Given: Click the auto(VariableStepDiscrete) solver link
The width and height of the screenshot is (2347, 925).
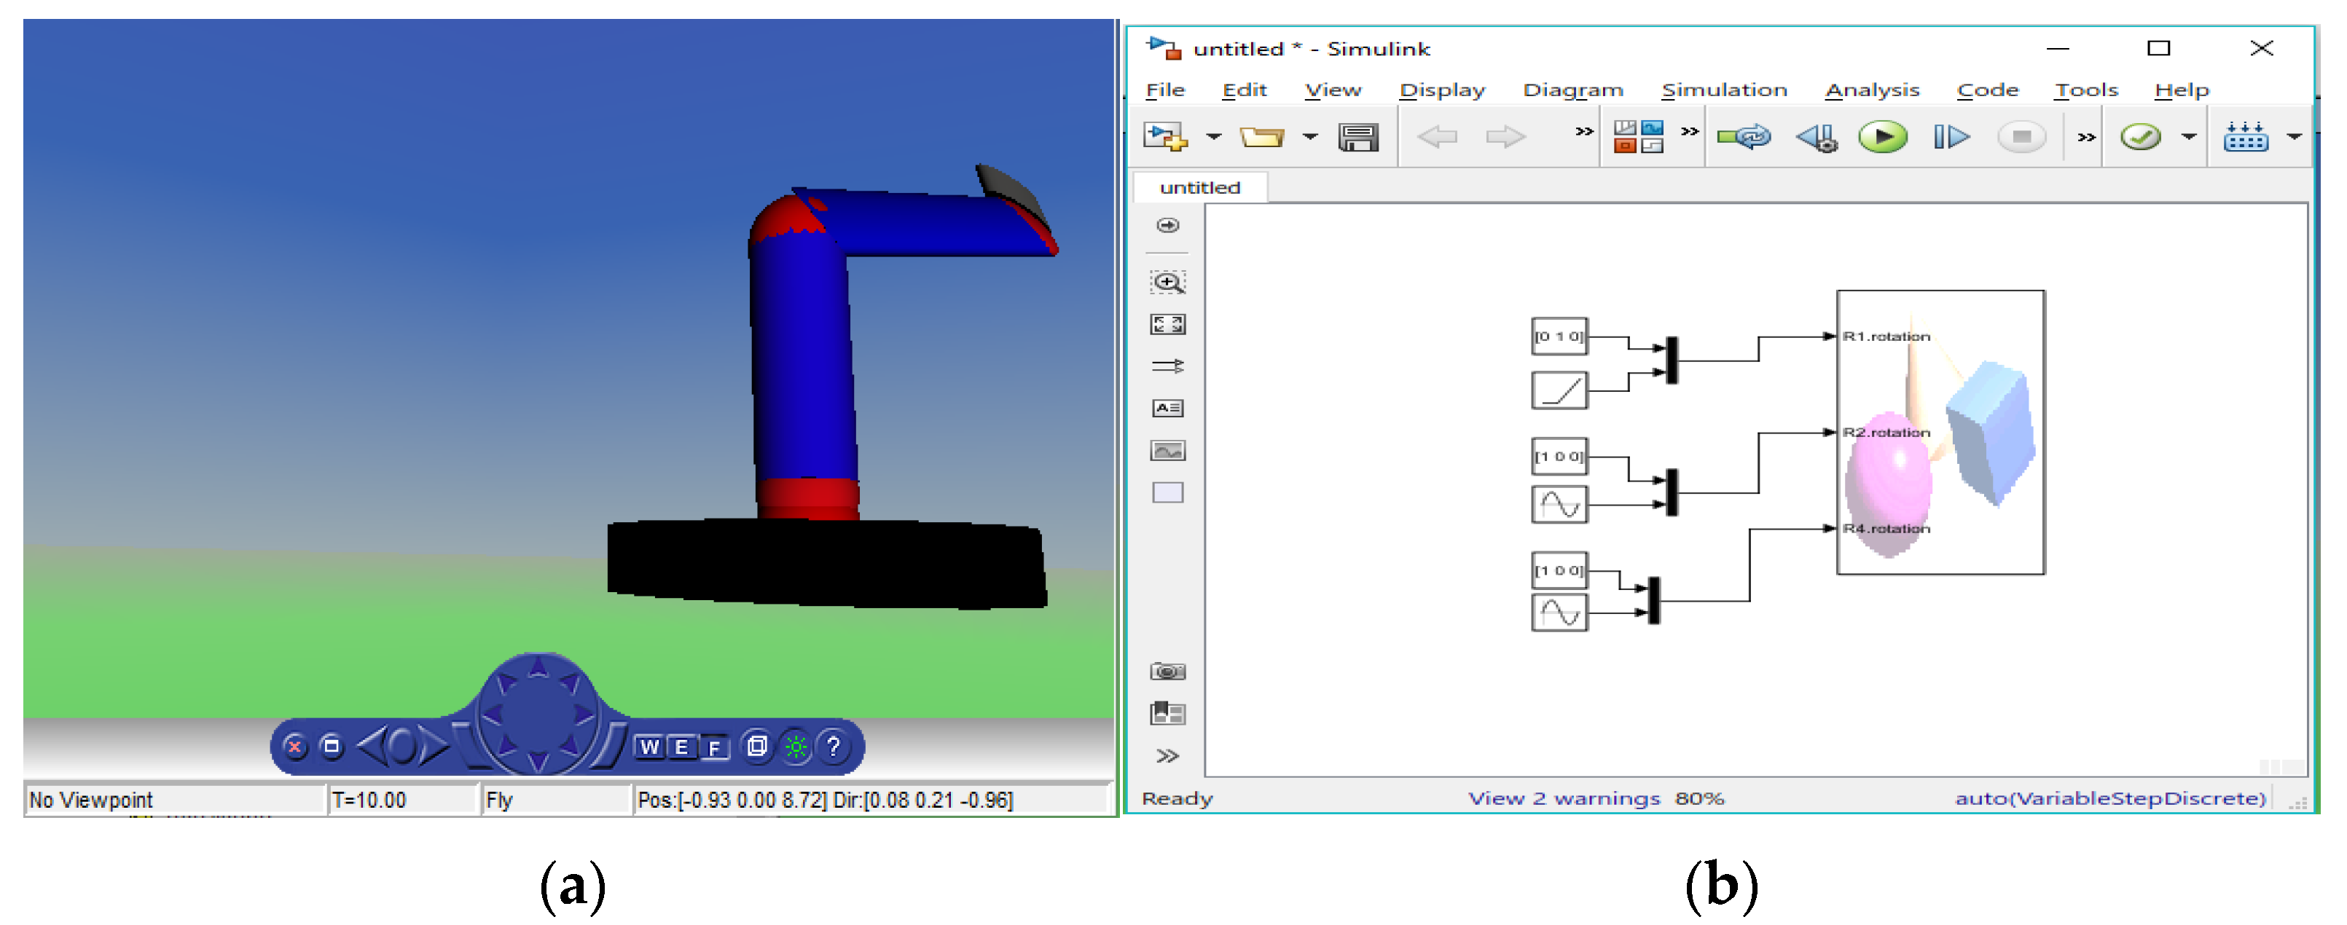Looking at the screenshot, I should (x=2109, y=798).
